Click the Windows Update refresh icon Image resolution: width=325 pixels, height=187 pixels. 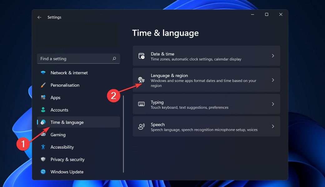[43, 171]
